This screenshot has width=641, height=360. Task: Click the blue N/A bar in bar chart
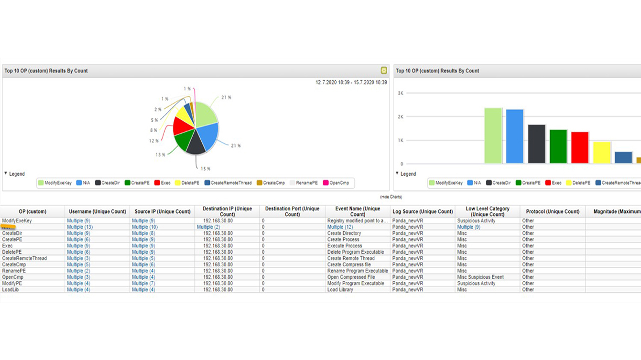click(515, 137)
